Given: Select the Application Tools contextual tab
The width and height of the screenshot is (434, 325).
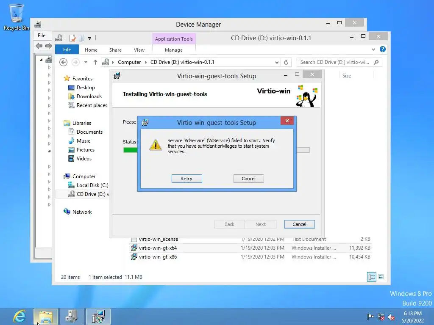Looking at the screenshot, I should [174, 39].
